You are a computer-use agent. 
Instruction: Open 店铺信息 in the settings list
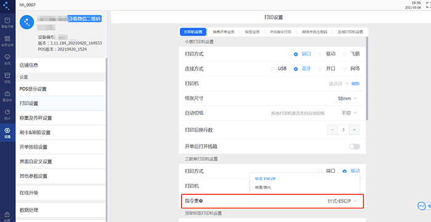pos(61,65)
